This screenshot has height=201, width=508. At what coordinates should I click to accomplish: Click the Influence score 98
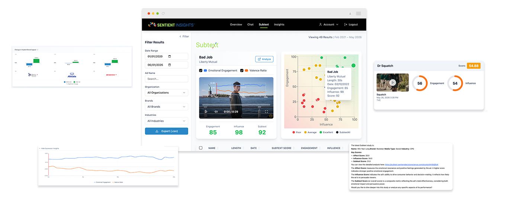click(239, 132)
